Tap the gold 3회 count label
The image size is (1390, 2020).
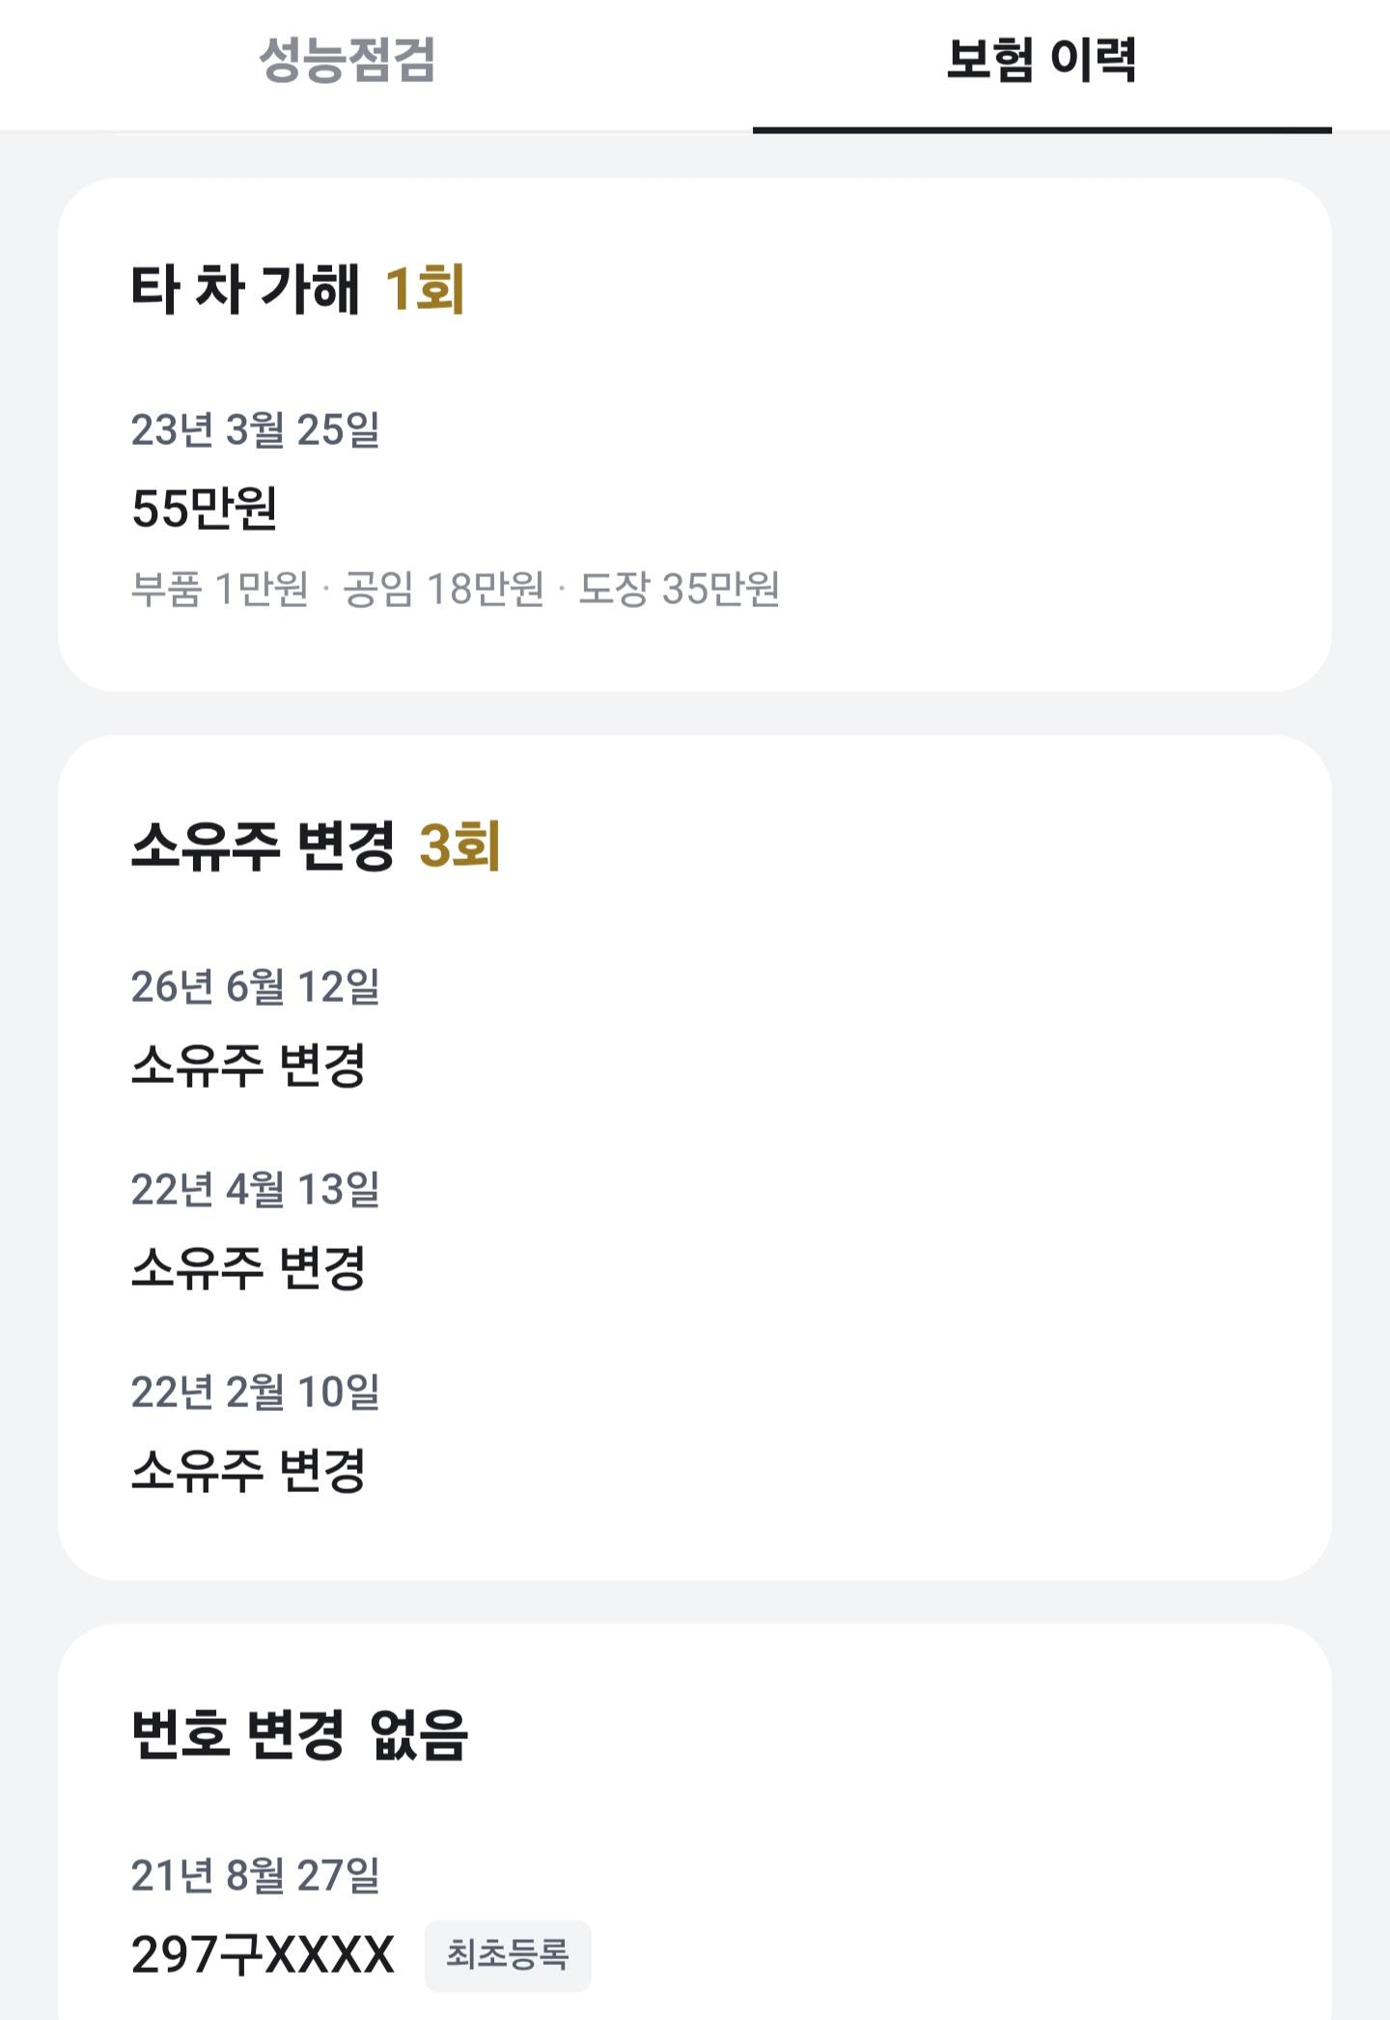[460, 846]
